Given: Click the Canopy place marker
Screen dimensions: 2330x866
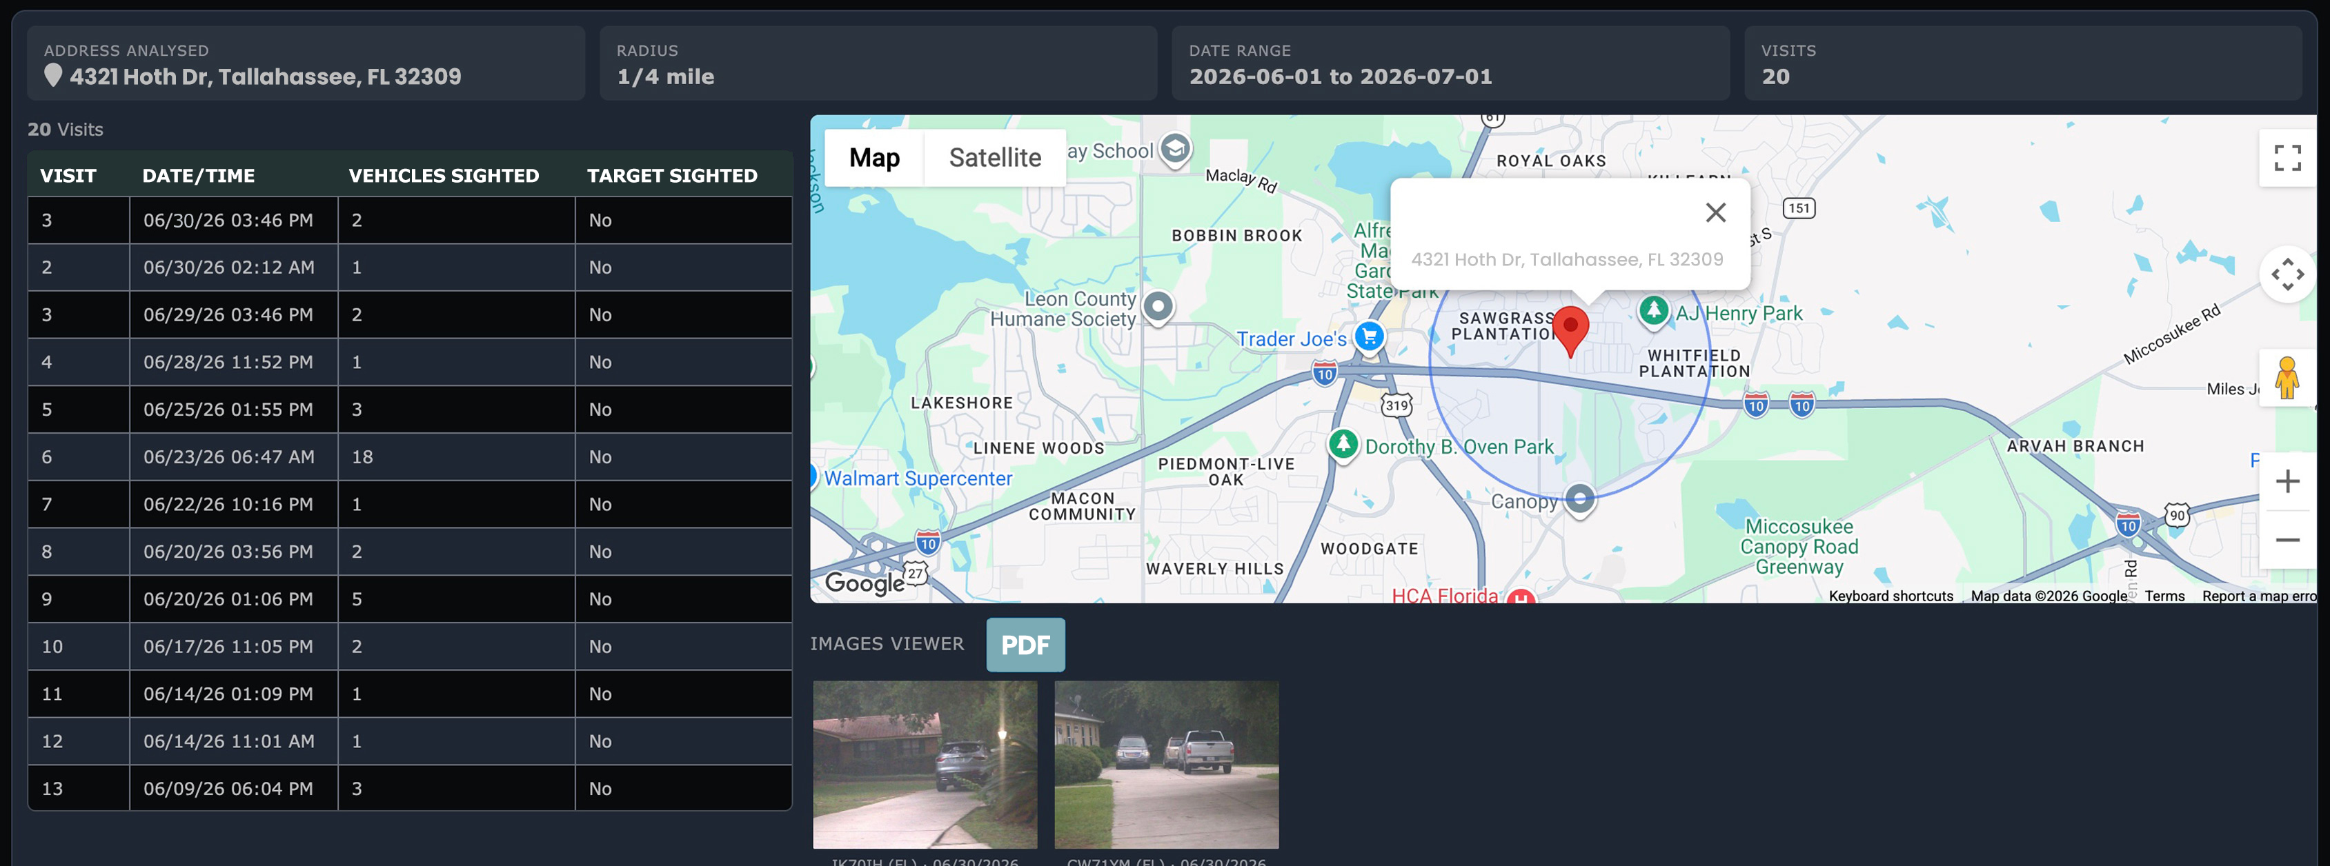Looking at the screenshot, I should 1579,499.
